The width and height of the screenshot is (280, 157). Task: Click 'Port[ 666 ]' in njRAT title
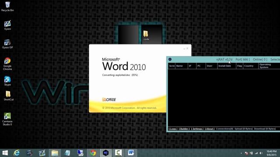pyautogui.click(x=242, y=59)
